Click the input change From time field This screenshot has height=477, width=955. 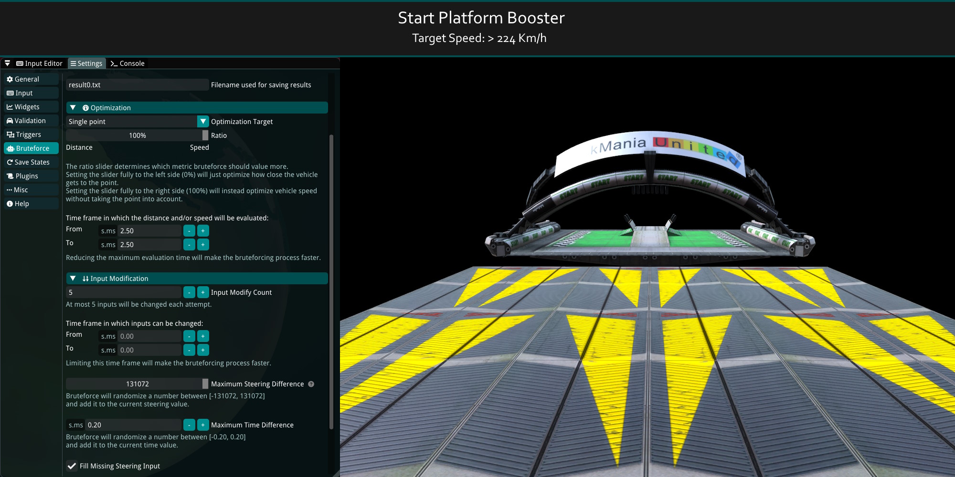tap(149, 336)
